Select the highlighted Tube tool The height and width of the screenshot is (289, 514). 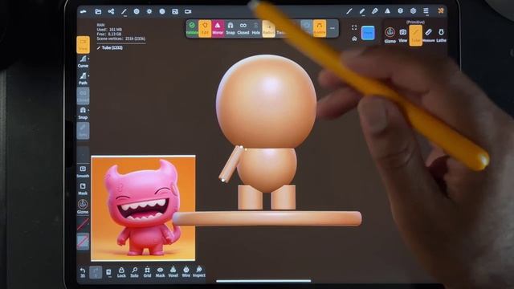(x=415, y=35)
